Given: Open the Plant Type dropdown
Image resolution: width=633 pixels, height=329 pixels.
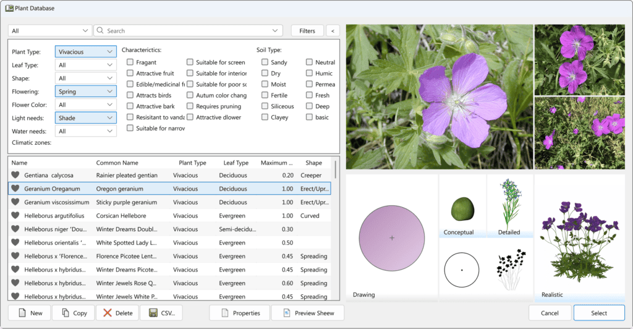Looking at the screenshot, I should tap(85, 52).
